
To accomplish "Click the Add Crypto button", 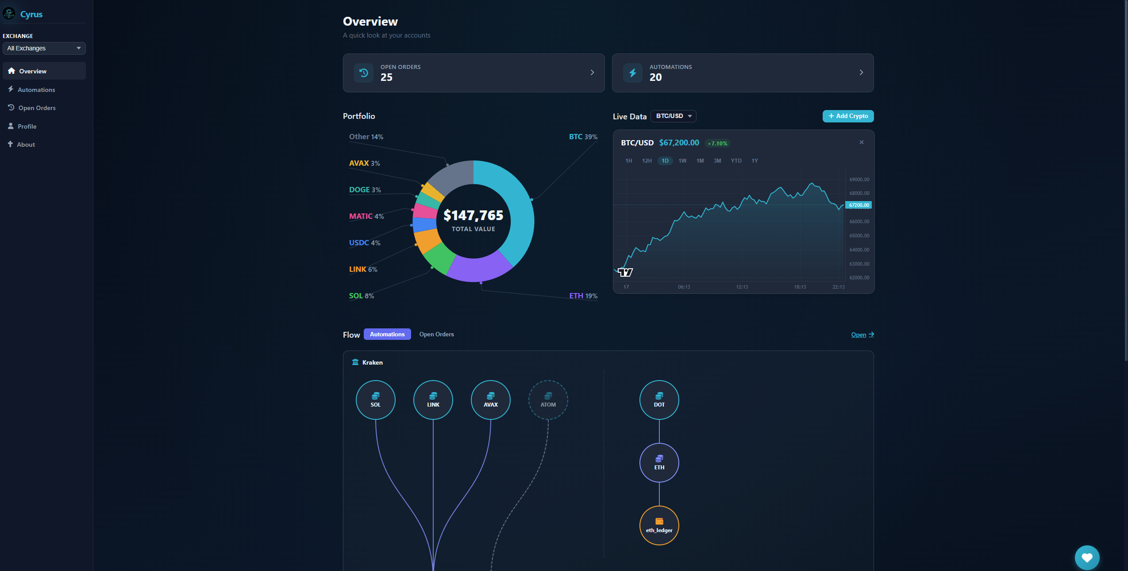I will click(848, 116).
